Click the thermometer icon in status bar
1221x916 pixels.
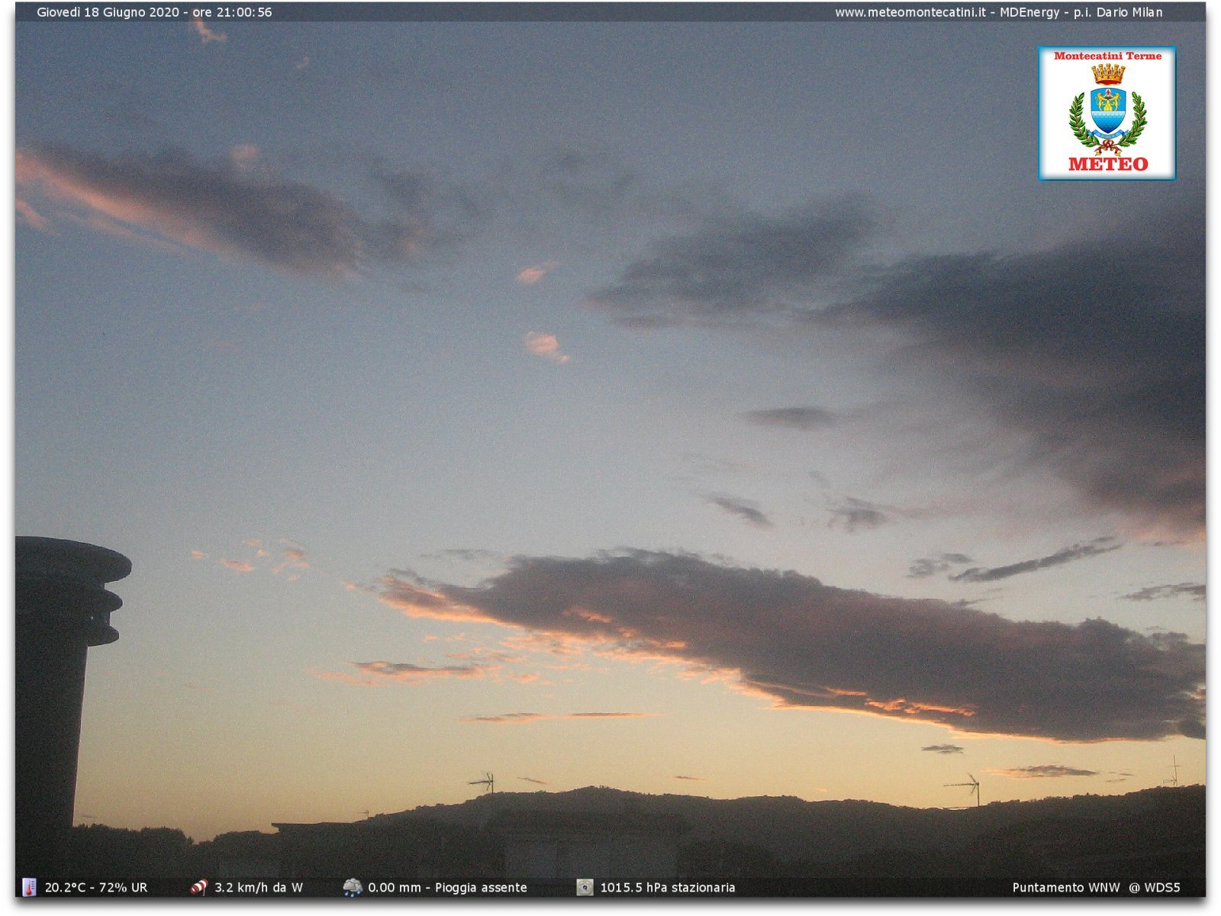[x=29, y=887]
